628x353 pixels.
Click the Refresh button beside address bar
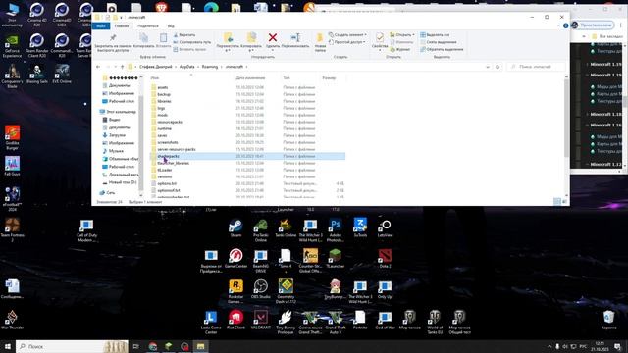click(x=497, y=67)
